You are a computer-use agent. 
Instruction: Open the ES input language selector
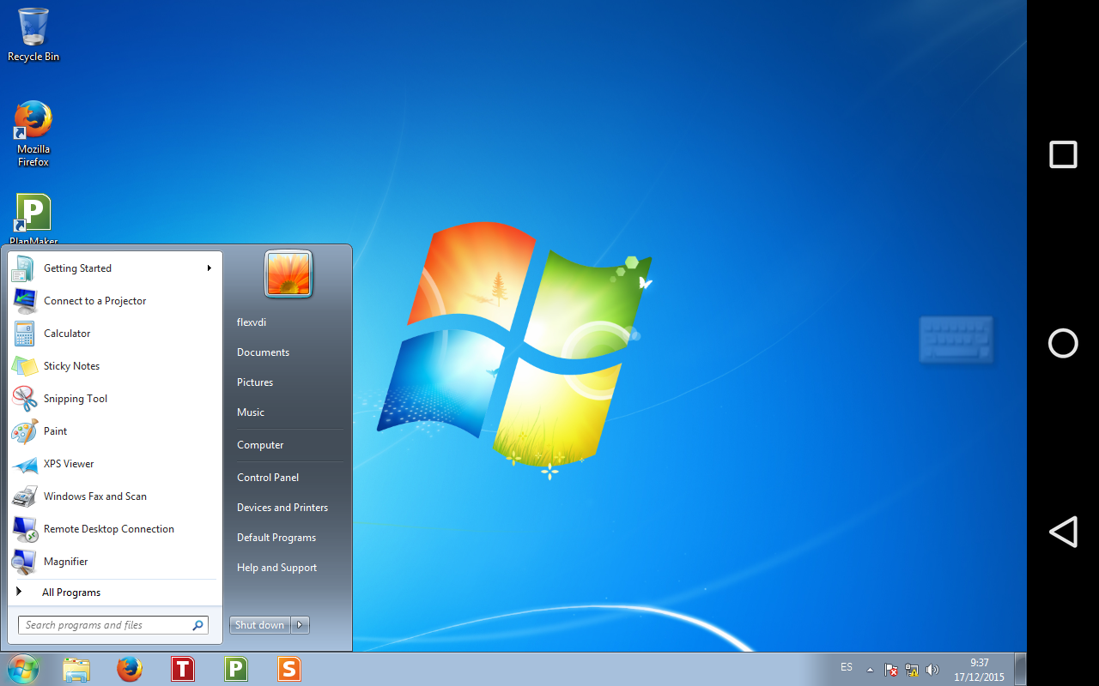point(847,667)
